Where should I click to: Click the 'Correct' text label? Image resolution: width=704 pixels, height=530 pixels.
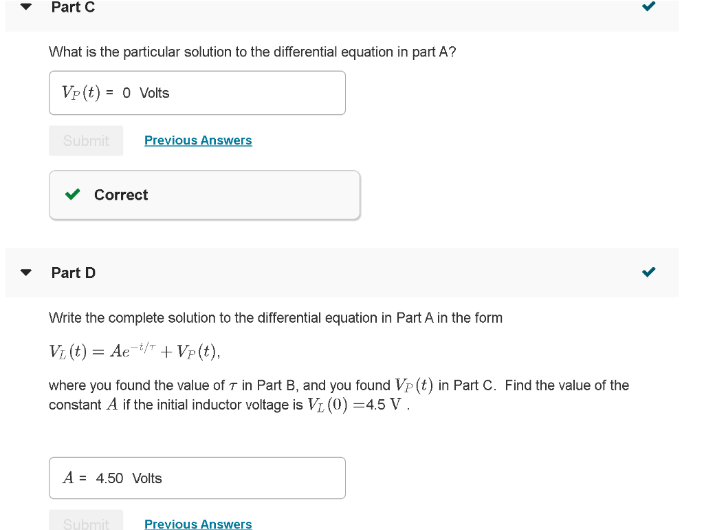pyautogui.click(x=121, y=195)
